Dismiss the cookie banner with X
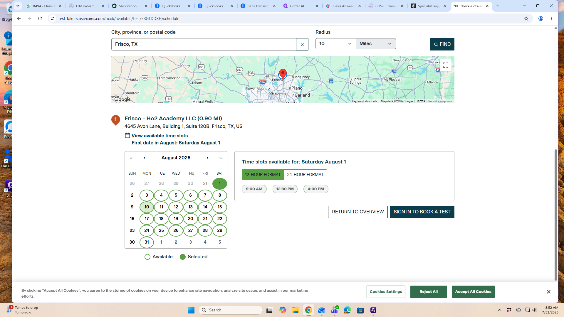Image resolution: width=564 pixels, height=317 pixels. point(548,291)
